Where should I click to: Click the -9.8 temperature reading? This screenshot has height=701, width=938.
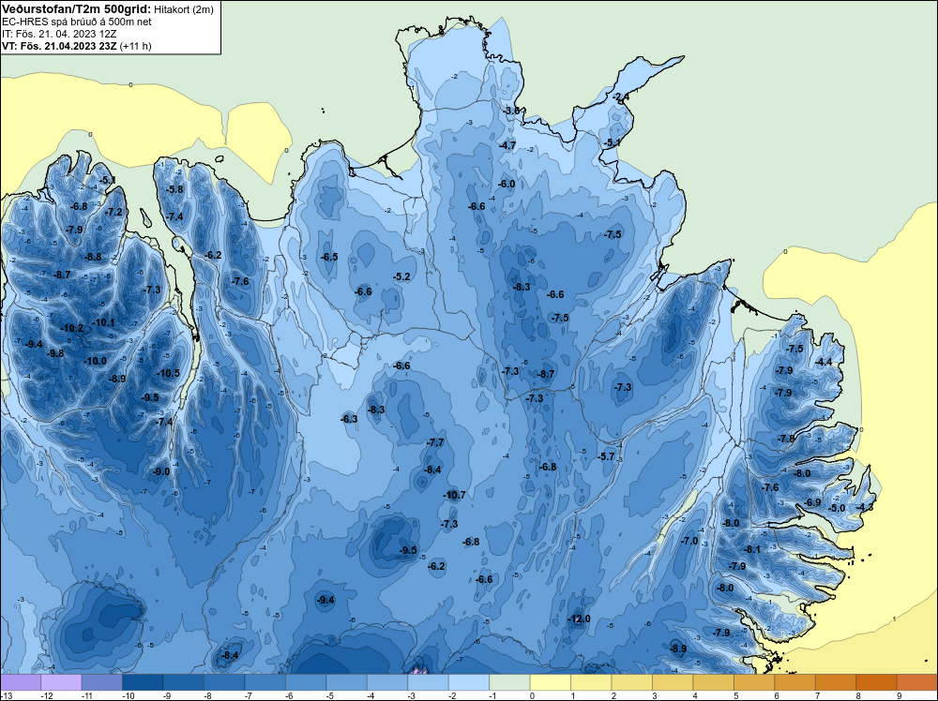click(x=55, y=353)
